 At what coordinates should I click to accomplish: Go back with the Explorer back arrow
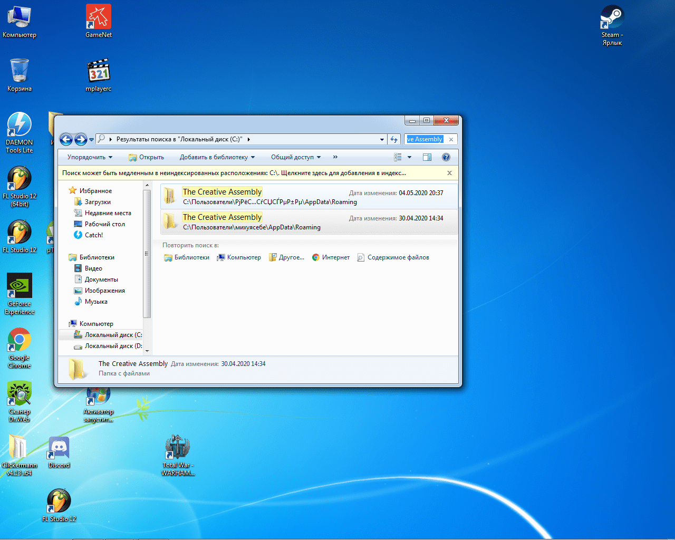(66, 139)
